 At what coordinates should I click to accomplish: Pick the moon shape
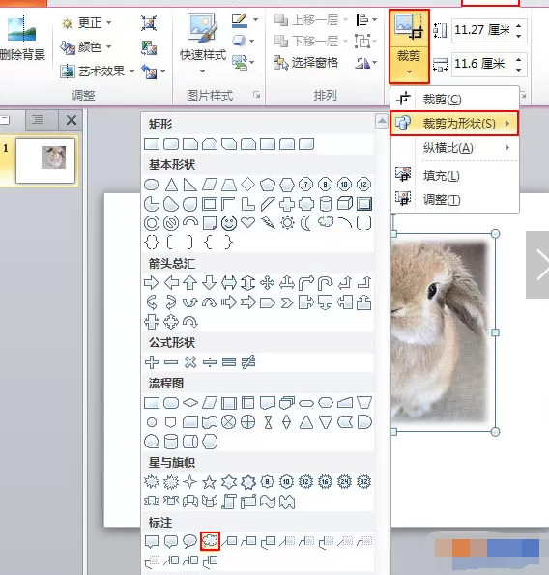point(305,223)
